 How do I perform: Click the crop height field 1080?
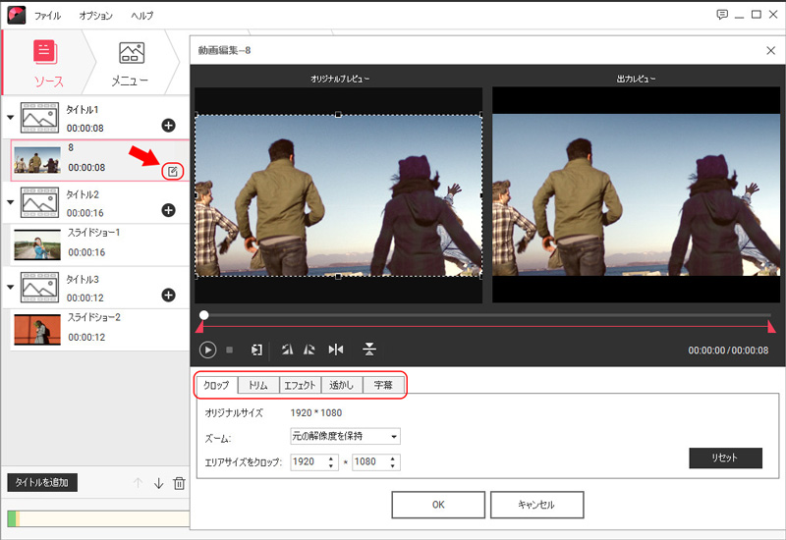[370, 461]
